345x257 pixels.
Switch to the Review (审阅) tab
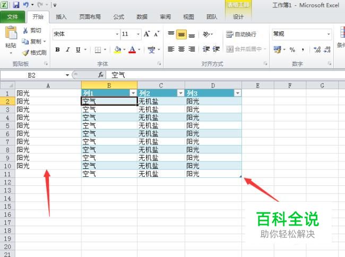coord(166,17)
